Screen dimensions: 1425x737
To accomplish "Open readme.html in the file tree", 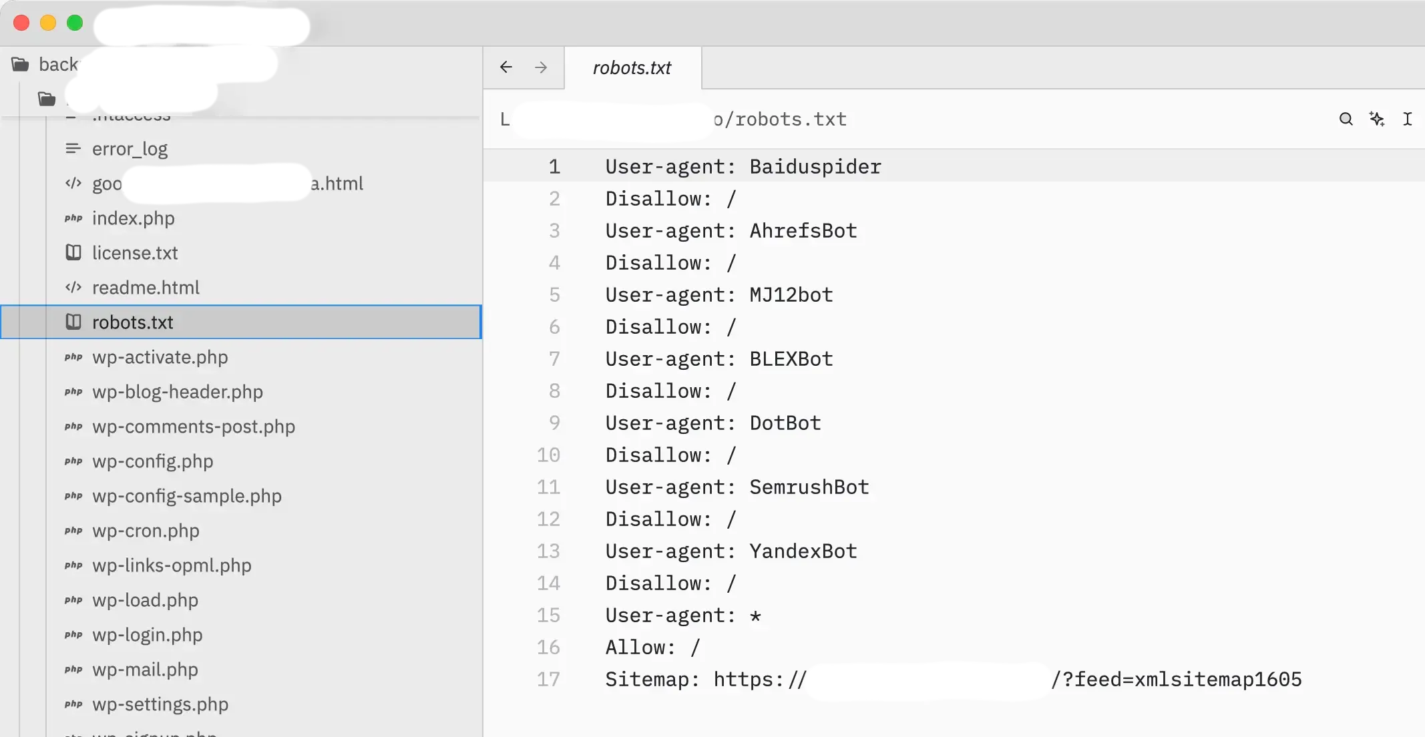I will click(146, 288).
